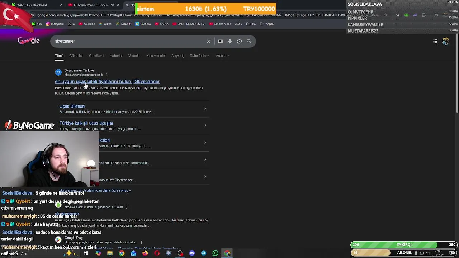The width and height of the screenshot is (459, 258).
Task: Expand Türkiye kalkışlı ucuz uçuşlar chevron
Action: point(205,125)
